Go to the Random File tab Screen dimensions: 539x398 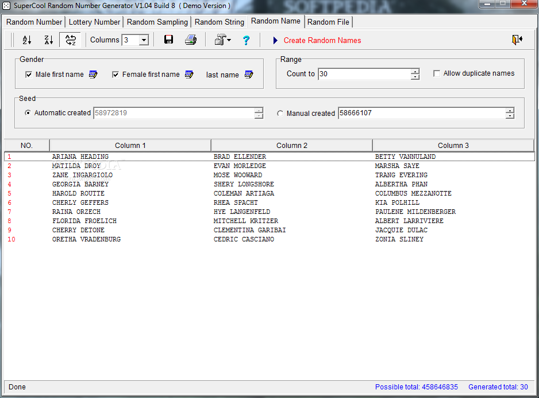tap(328, 22)
